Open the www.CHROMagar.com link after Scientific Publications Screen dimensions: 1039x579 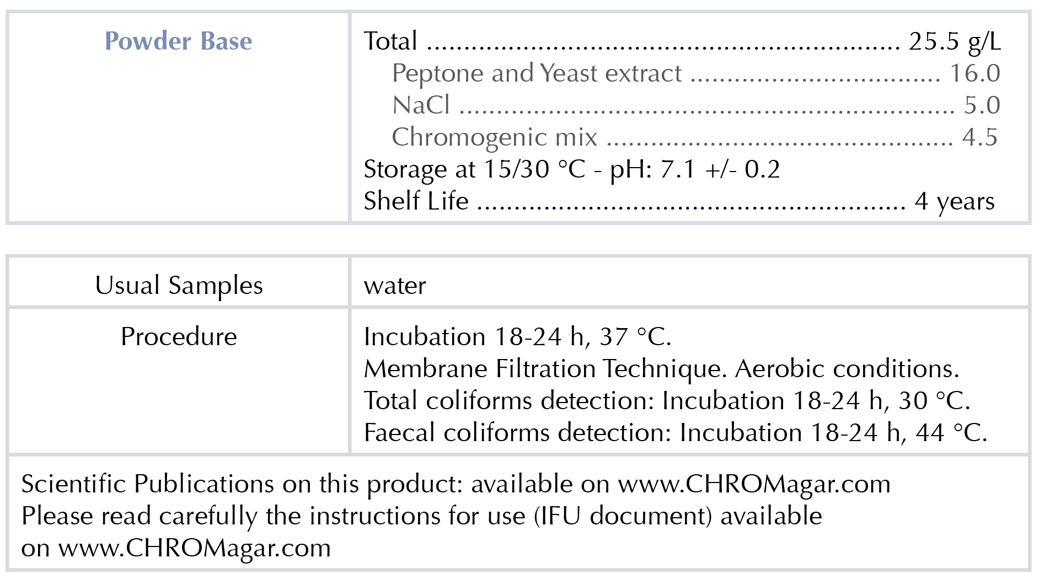pyautogui.click(x=754, y=484)
